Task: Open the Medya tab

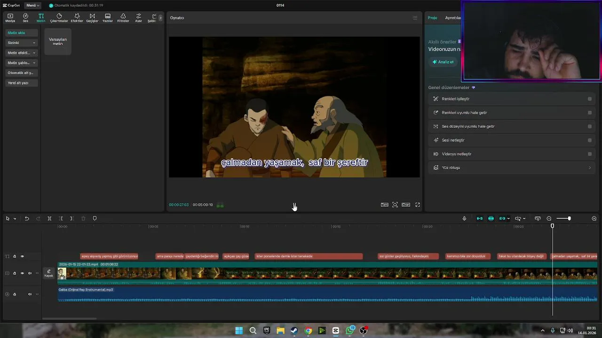Action: pyautogui.click(x=10, y=18)
